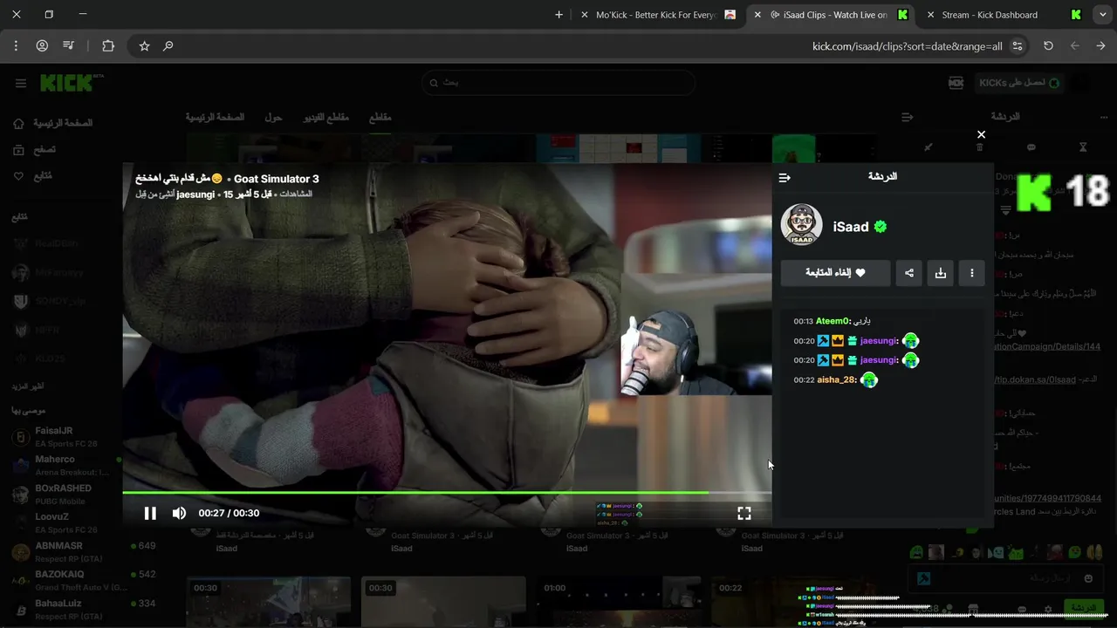
Task: Mute the clip volume speaker icon
Action: point(179,513)
